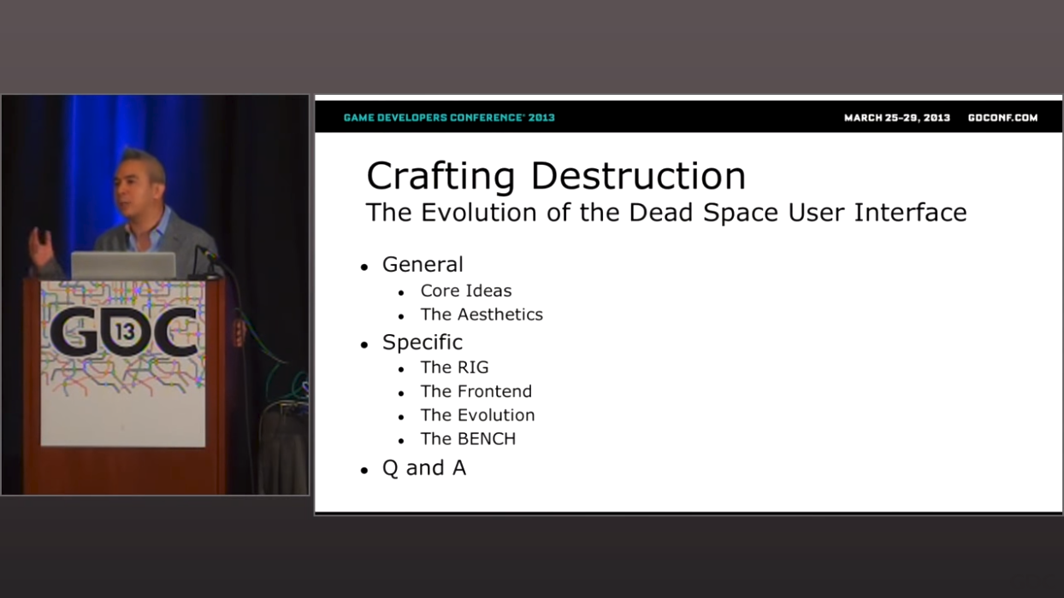Screen dimensions: 1064x598
Task: Click "The BENCH" list entry
Action: tap(468, 439)
